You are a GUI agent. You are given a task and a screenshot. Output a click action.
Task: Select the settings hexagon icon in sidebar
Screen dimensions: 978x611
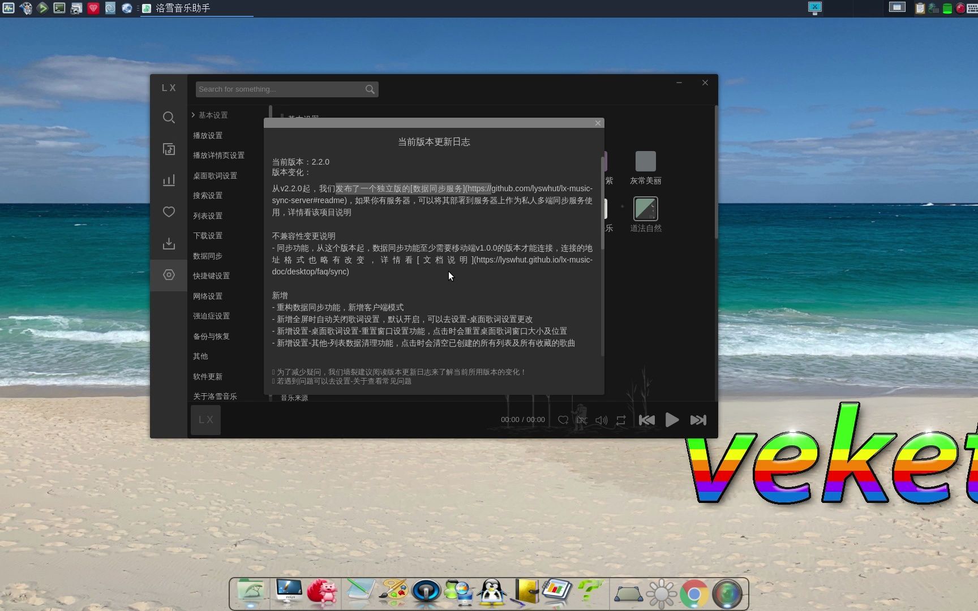(x=169, y=275)
